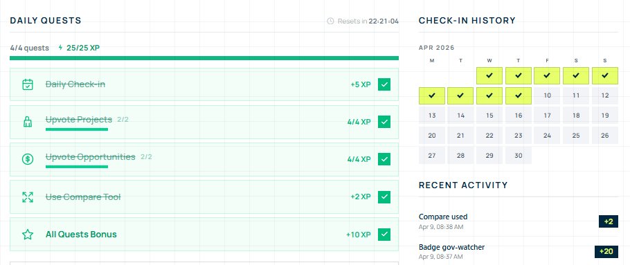Screen dimensions: 630x265
Task: Click the Recent Activity heading
Action: [x=463, y=185]
